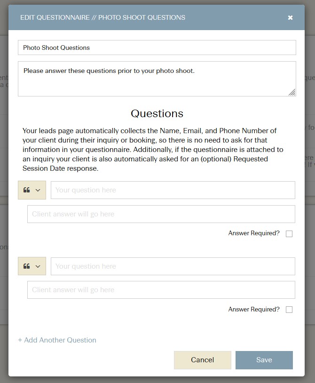Click first 'Client answer will go here' box
The width and height of the screenshot is (315, 383).
click(x=161, y=214)
